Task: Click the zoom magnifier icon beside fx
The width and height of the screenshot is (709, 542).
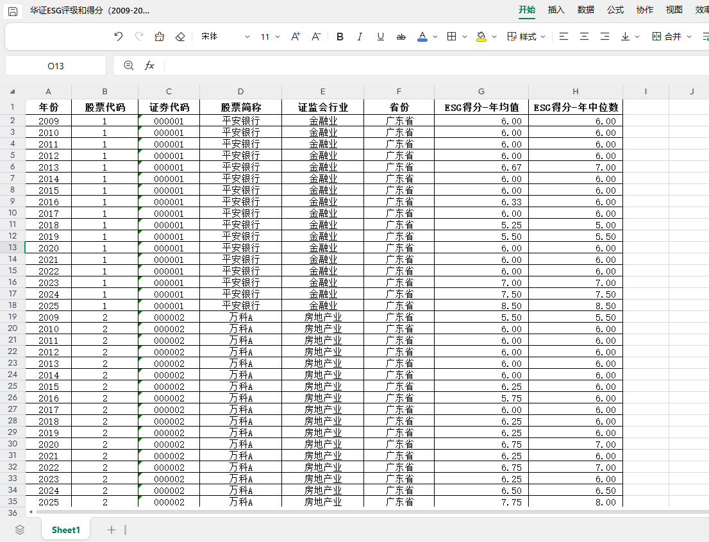Action: click(x=128, y=65)
